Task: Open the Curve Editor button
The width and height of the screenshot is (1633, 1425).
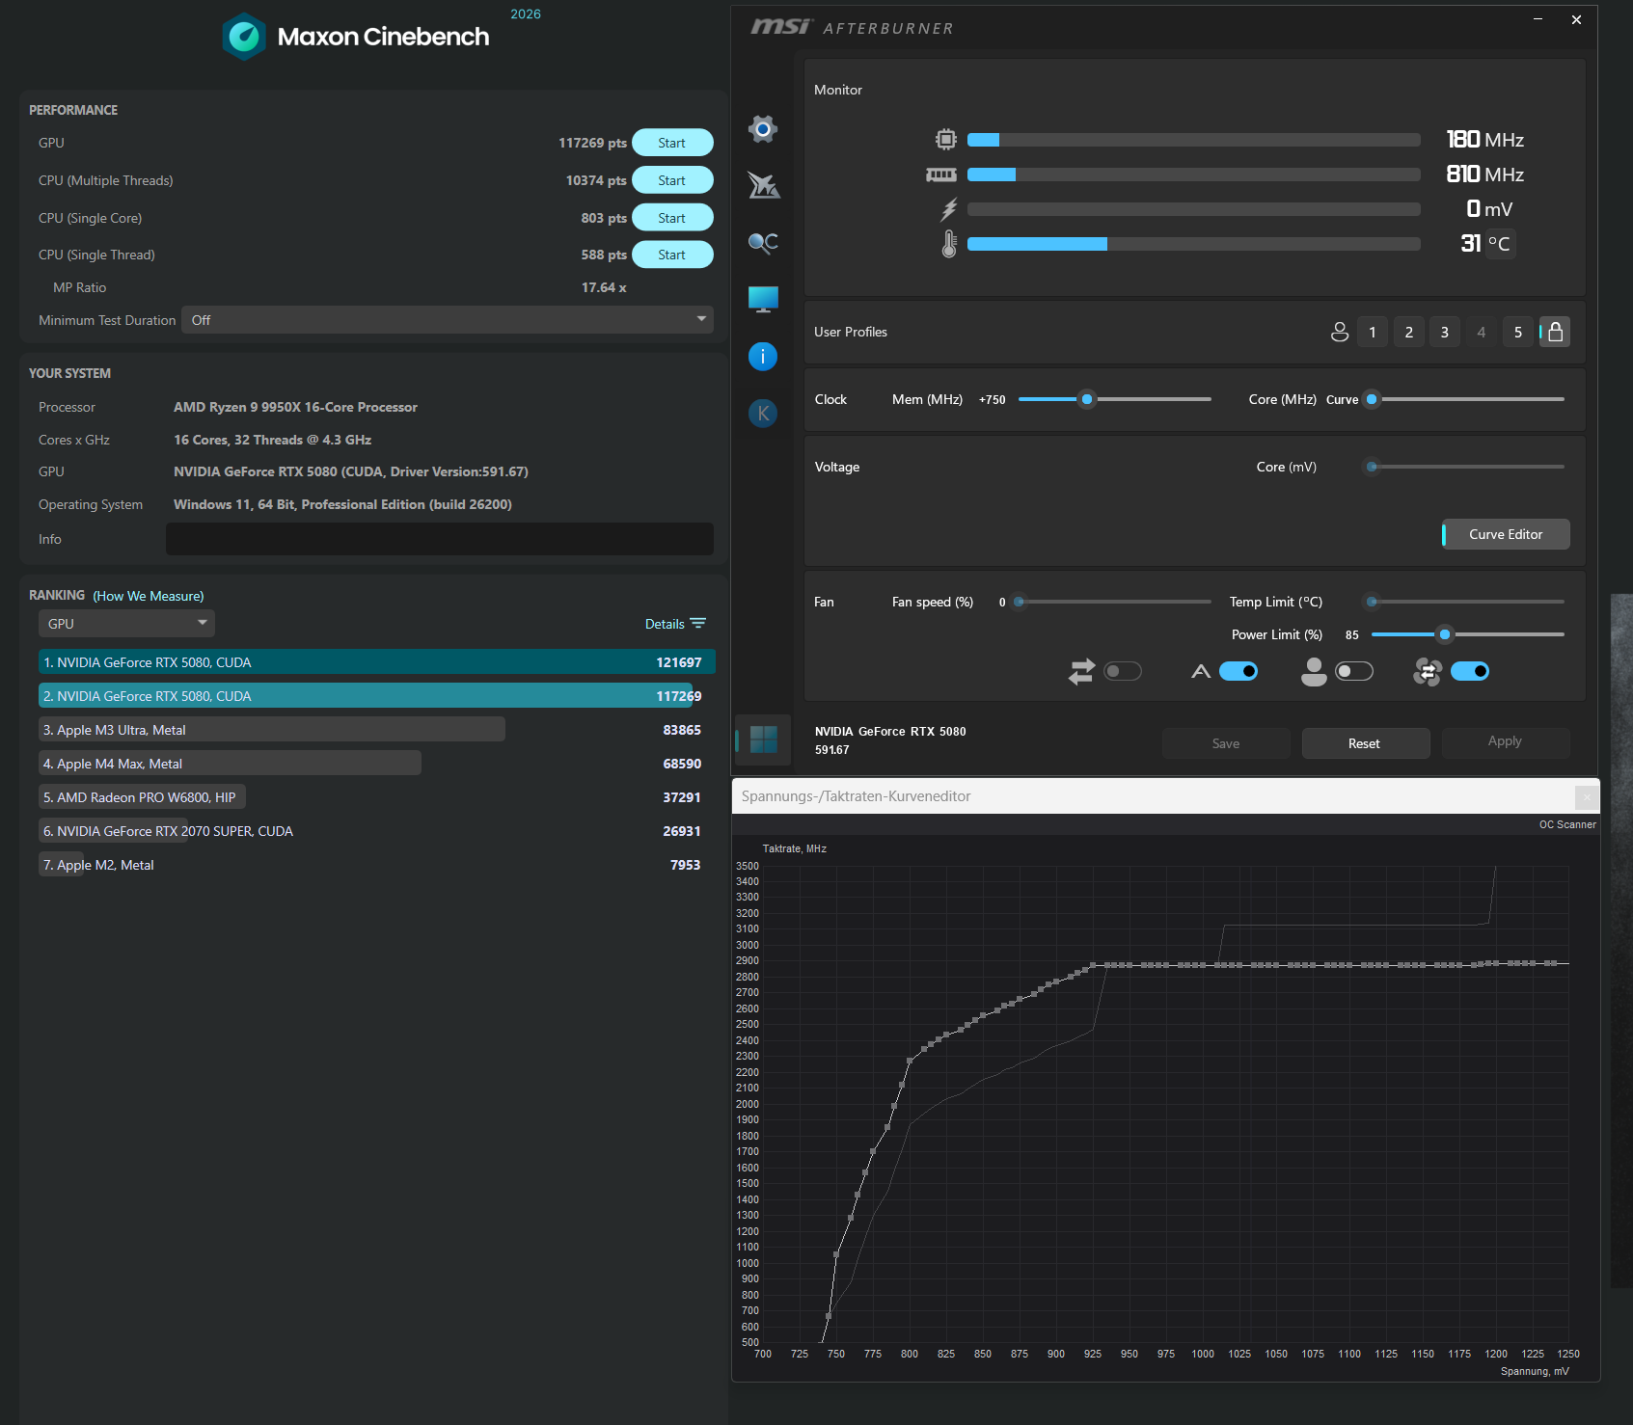Action: [1506, 534]
